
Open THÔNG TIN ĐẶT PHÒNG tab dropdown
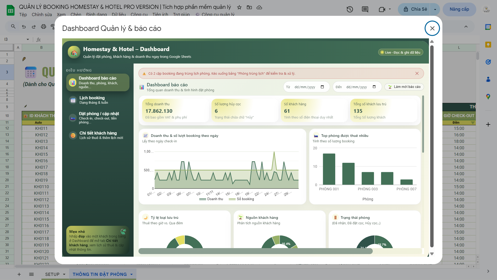(131, 274)
